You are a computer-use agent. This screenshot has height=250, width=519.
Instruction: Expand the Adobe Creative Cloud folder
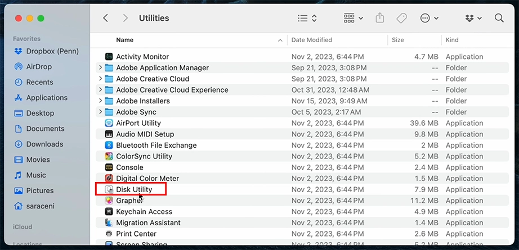pos(100,79)
